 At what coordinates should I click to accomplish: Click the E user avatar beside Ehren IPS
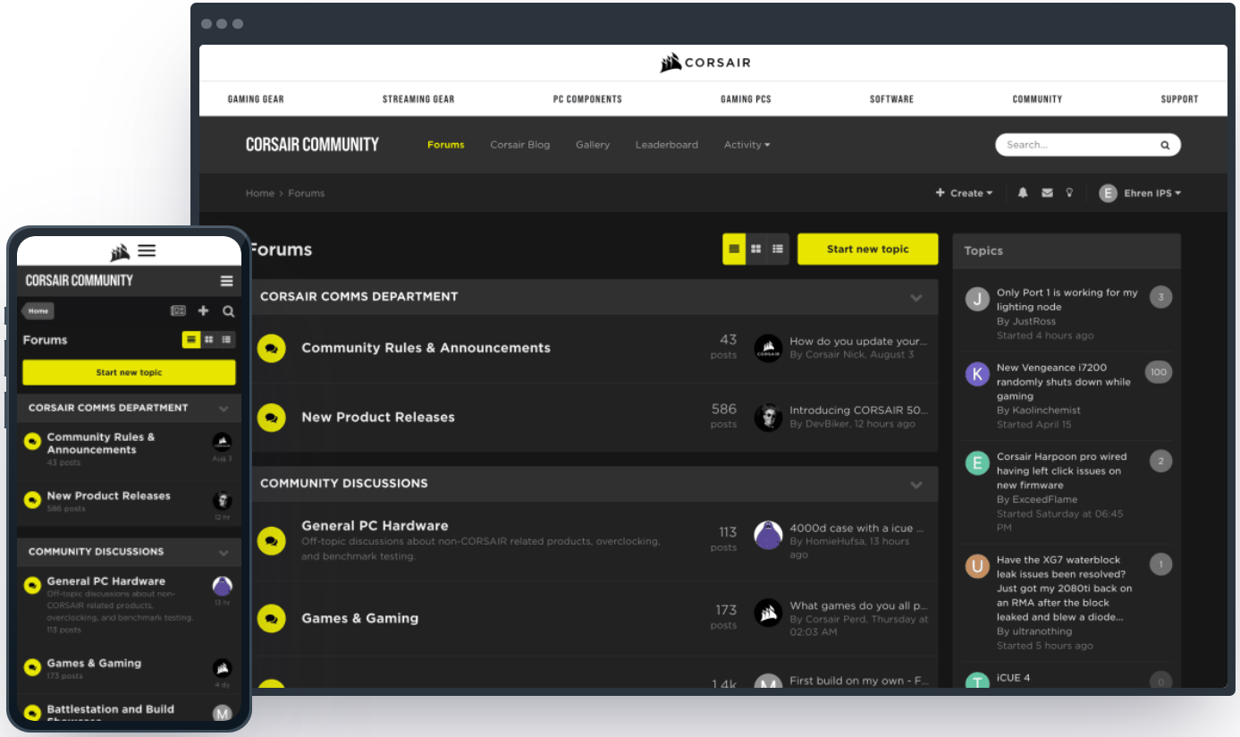(1108, 193)
